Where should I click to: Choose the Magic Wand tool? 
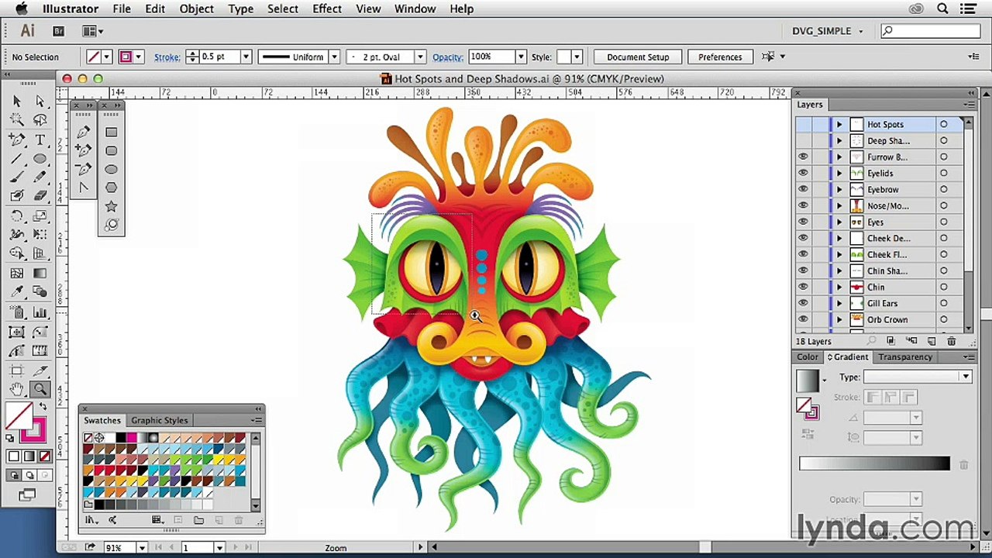click(17, 120)
